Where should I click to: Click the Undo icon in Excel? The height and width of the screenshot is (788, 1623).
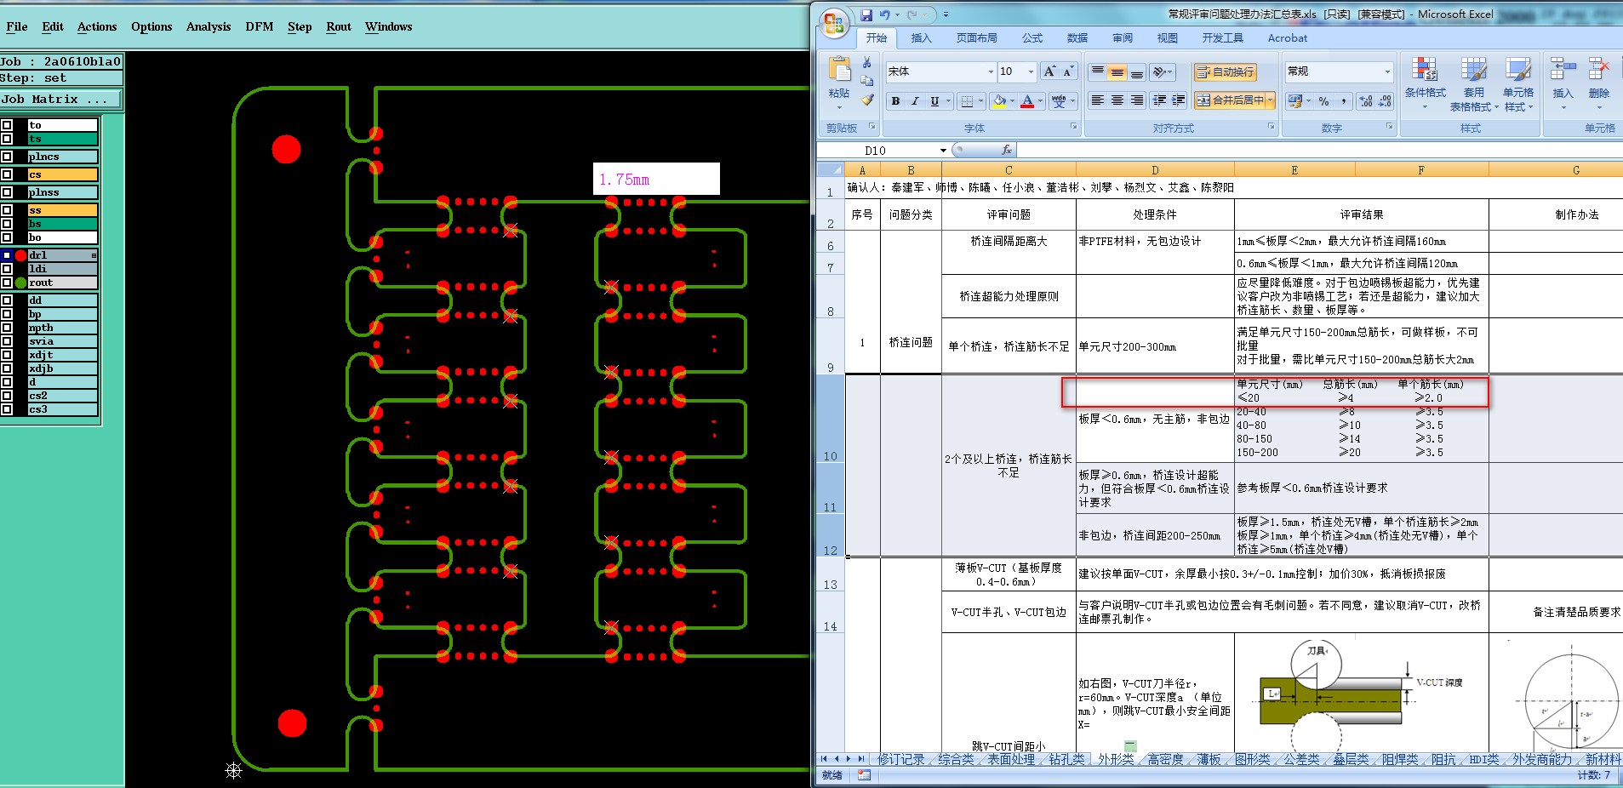(885, 14)
